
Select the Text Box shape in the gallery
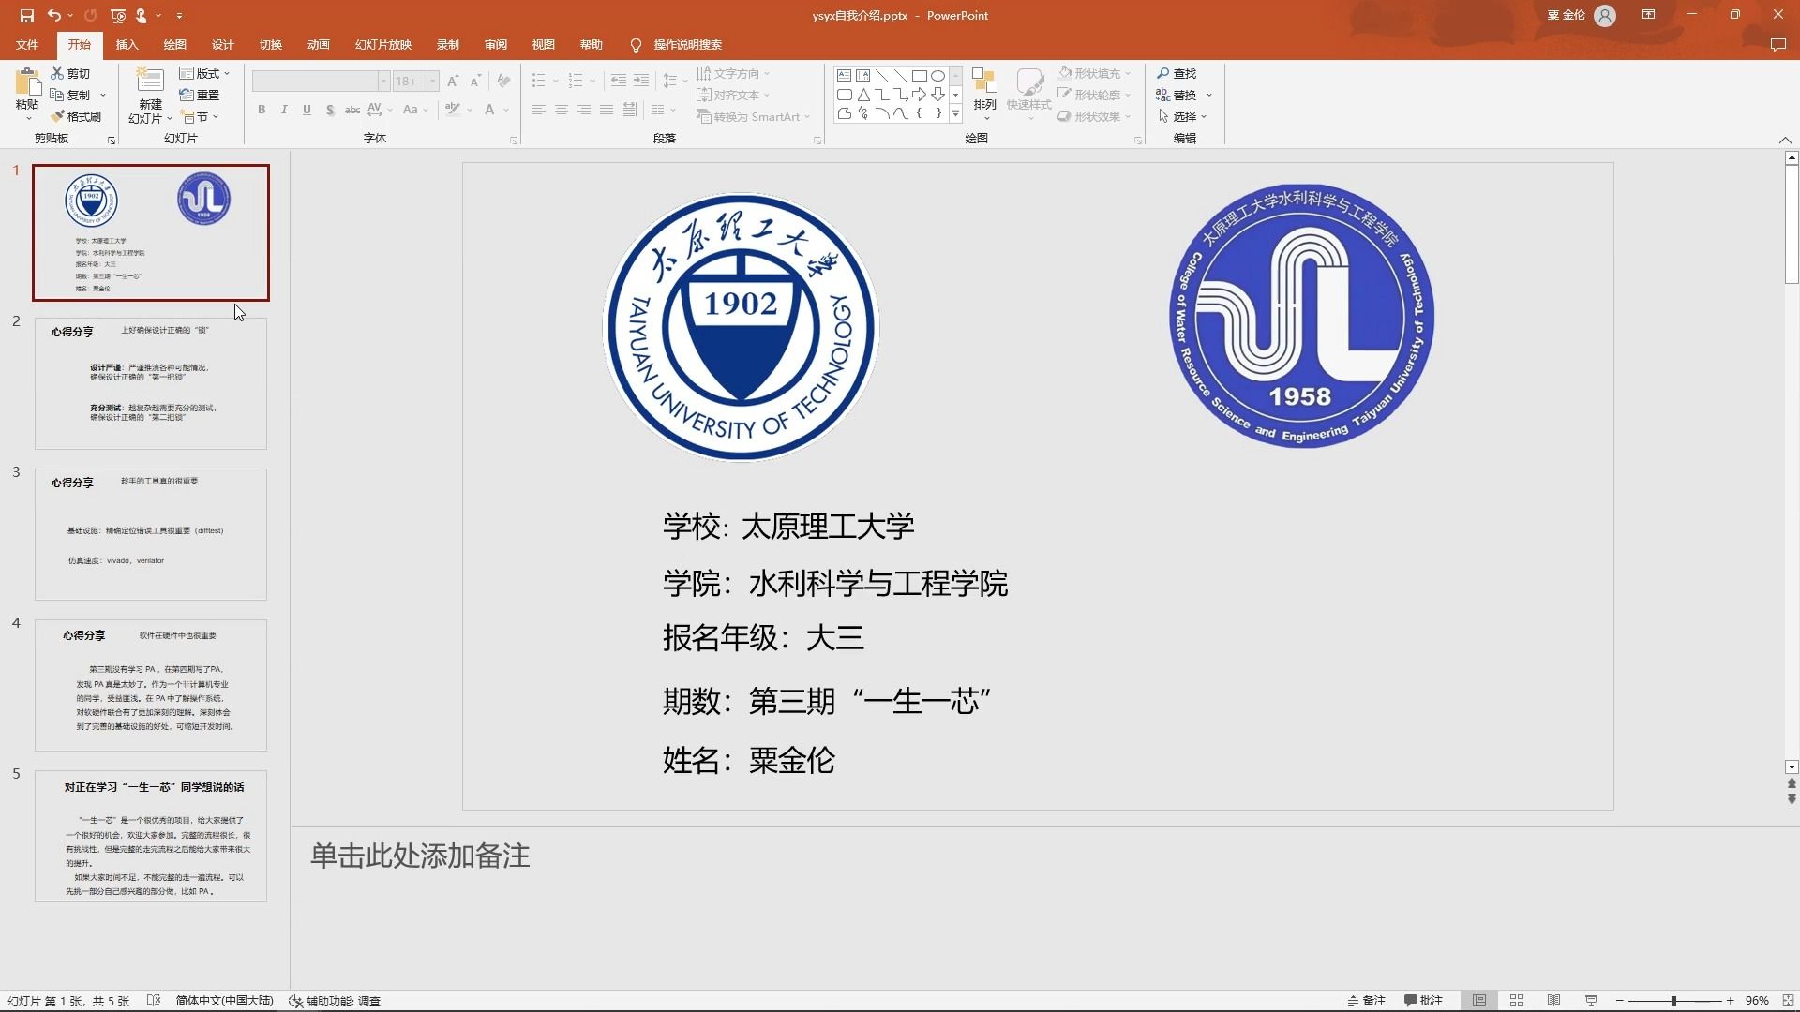[x=844, y=75]
